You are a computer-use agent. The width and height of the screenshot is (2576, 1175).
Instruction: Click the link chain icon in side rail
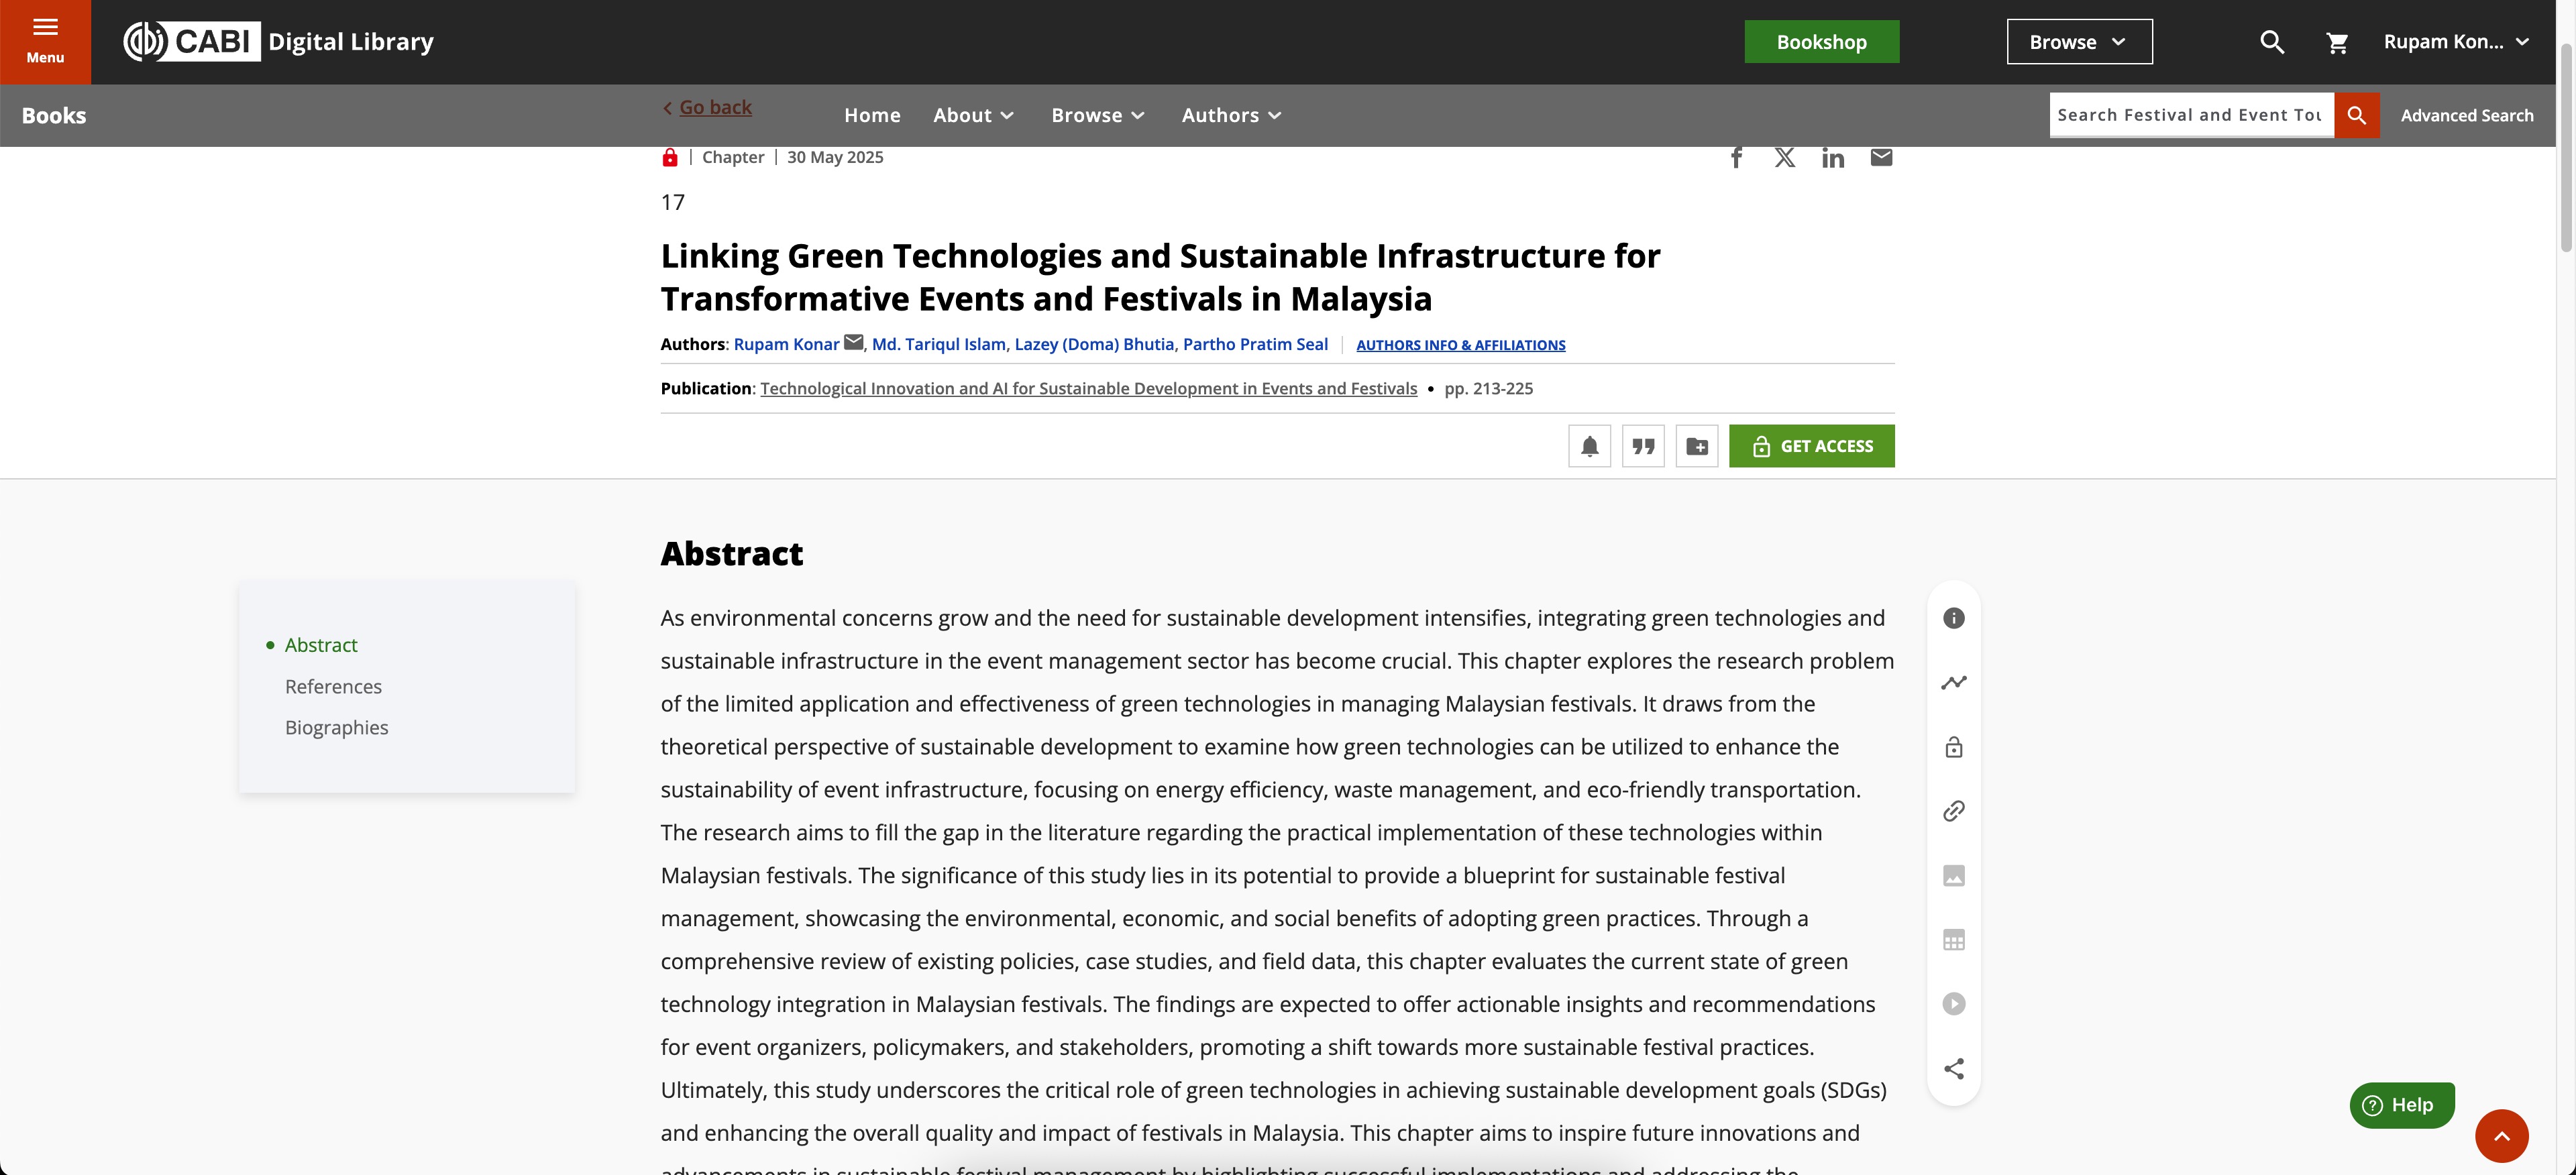(1953, 811)
